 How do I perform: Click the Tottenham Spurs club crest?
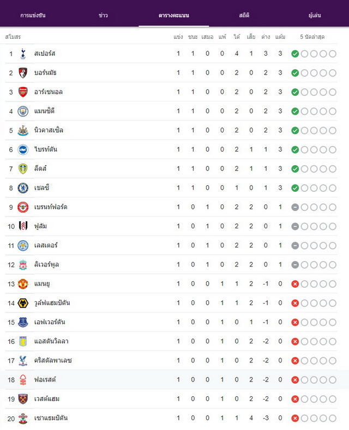tap(23, 54)
